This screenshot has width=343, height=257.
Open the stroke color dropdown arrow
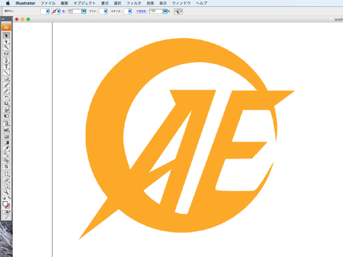(58, 11)
